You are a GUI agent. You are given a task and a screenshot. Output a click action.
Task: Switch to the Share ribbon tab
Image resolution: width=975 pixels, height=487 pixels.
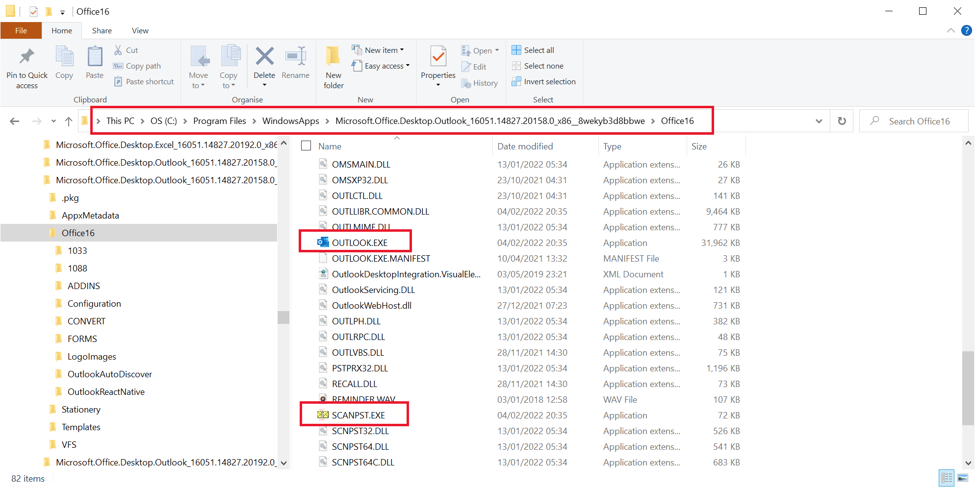[x=102, y=30]
